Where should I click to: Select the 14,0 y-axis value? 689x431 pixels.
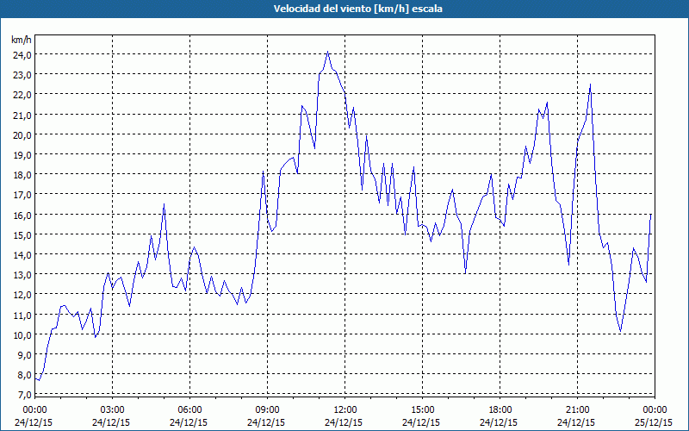point(22,255)
